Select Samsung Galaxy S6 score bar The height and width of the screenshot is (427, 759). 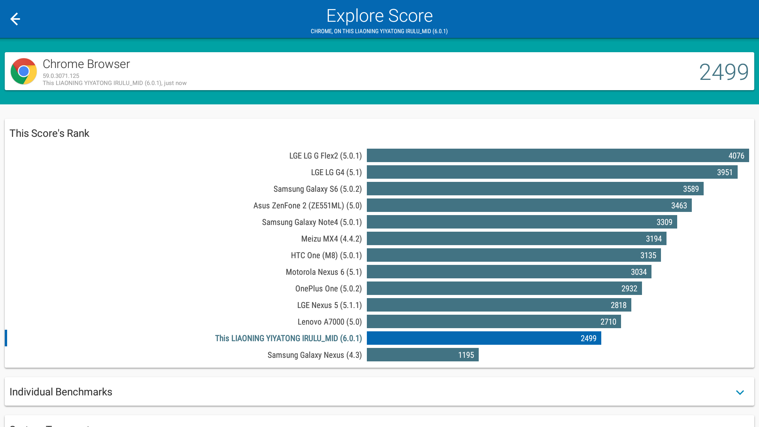click(535, 189)
